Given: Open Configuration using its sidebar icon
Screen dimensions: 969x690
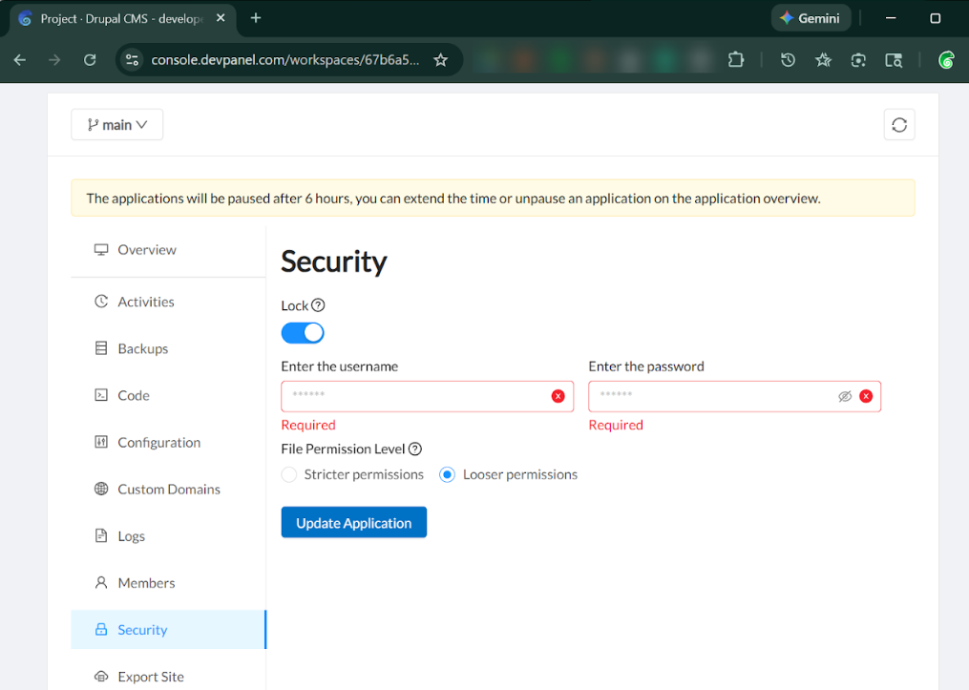Looking at the screenshot, I should pos(101,442).
